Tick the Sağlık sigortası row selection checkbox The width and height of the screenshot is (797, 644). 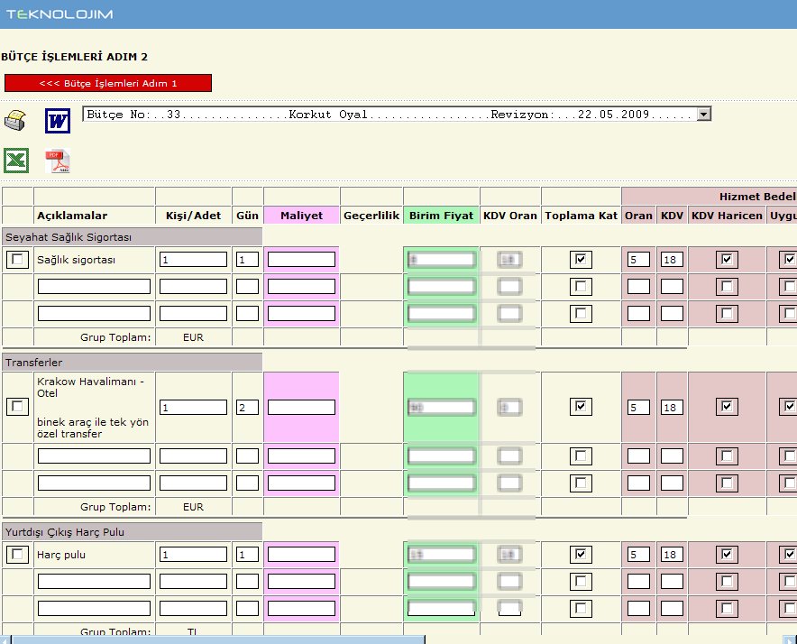pos(17,260)
